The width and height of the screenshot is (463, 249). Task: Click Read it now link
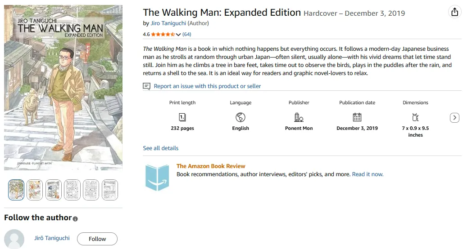pos(368,174)
